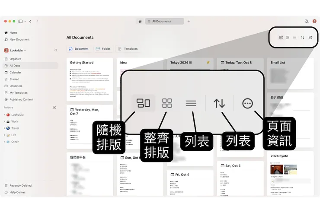
Task: Switch to list view in small top-right toolbar
Action: point(294,38)
